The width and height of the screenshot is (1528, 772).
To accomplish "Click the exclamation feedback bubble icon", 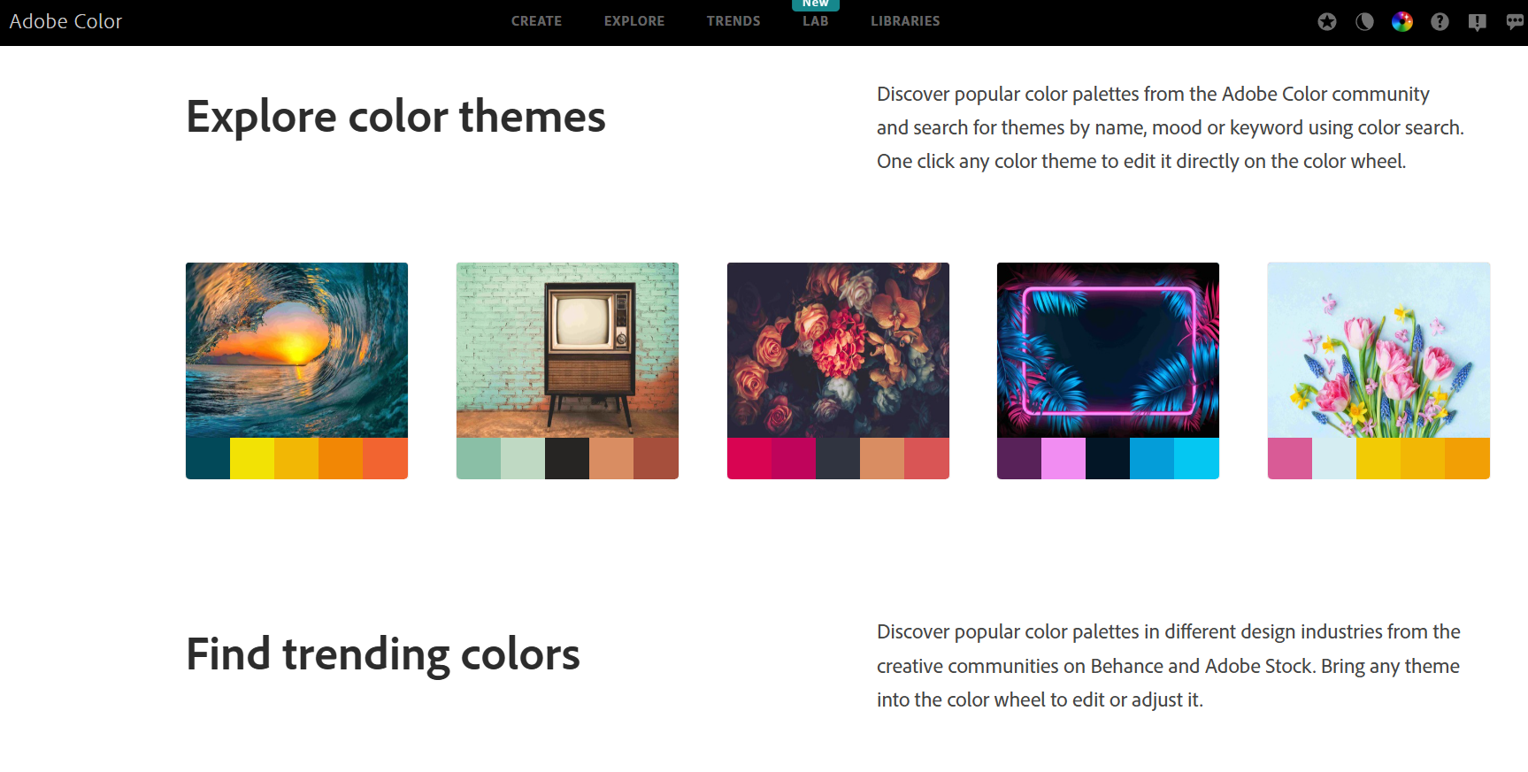I will tap(1478, 22).
